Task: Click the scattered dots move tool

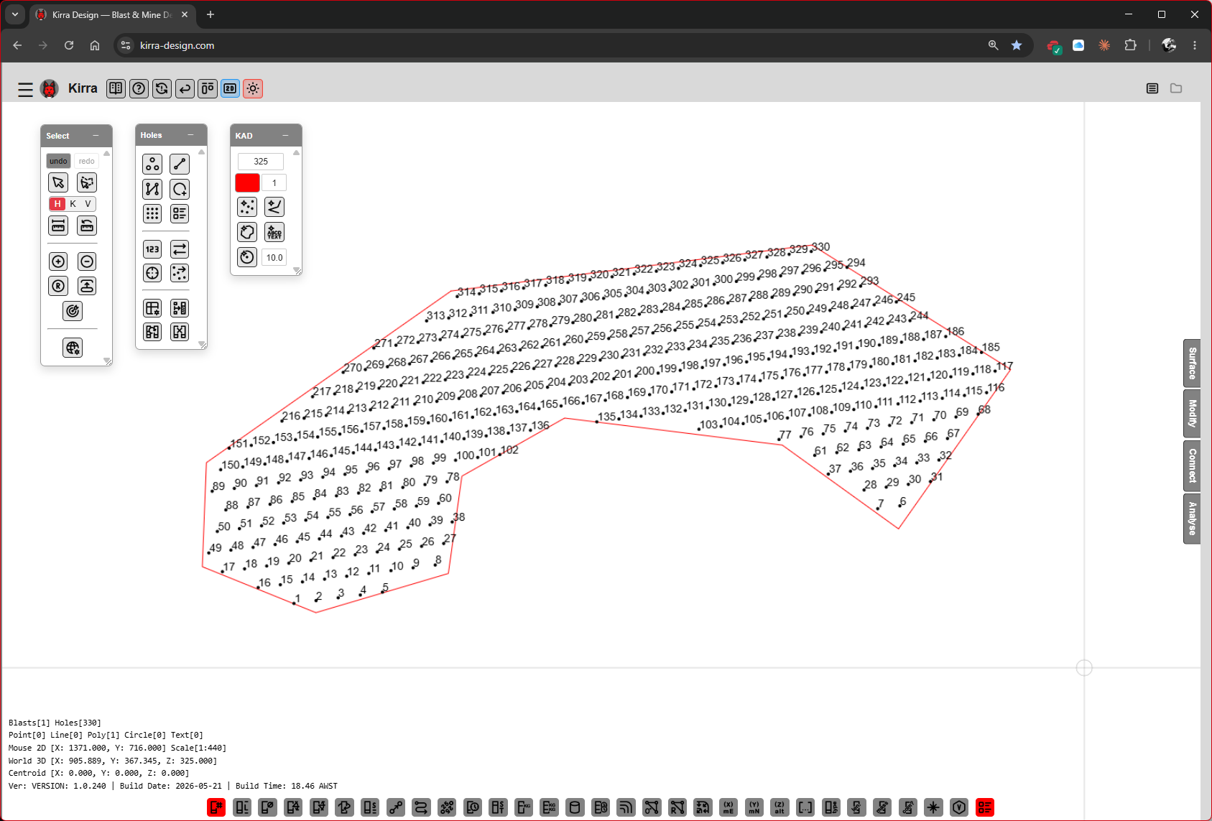Action: pos(180,273)
